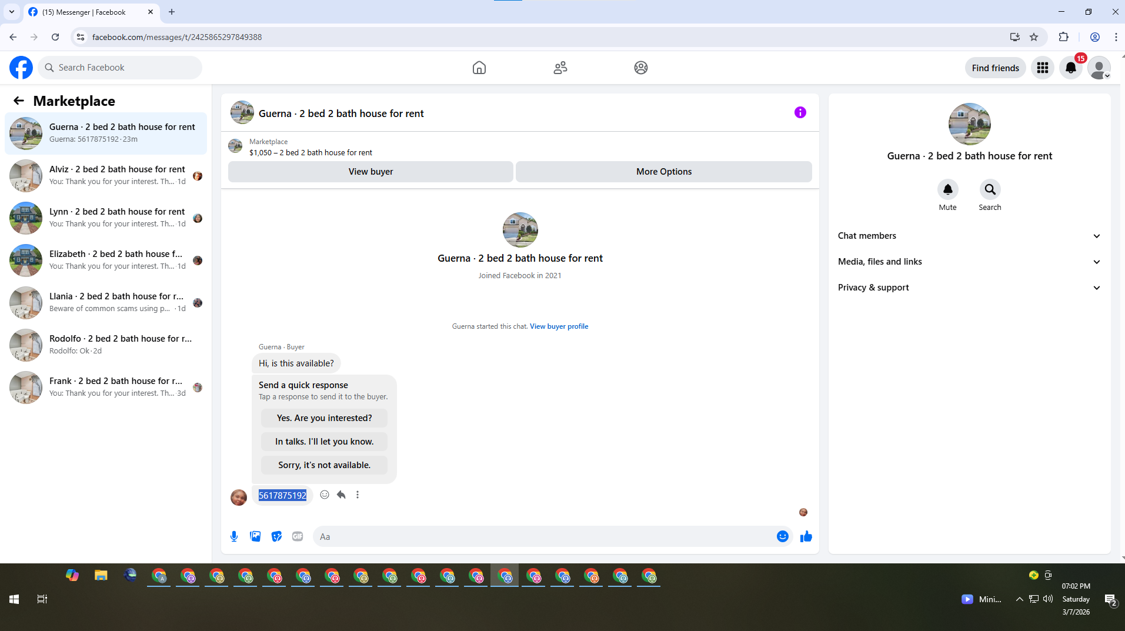Image resolution: width=1125 pixels, height=631 pixels.
Task: Open the Windows Start menu
Action: [14, 599]
